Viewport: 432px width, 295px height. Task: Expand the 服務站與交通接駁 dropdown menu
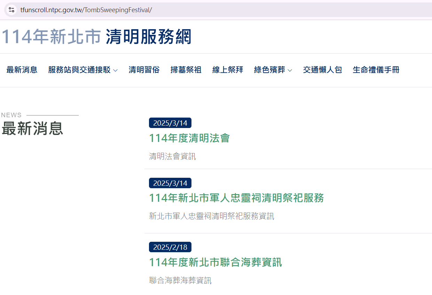tap(79, 70)
